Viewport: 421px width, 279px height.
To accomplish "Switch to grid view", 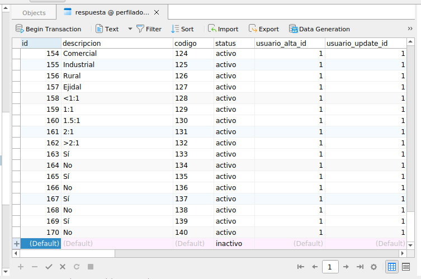I will click(x=392, y=267).
